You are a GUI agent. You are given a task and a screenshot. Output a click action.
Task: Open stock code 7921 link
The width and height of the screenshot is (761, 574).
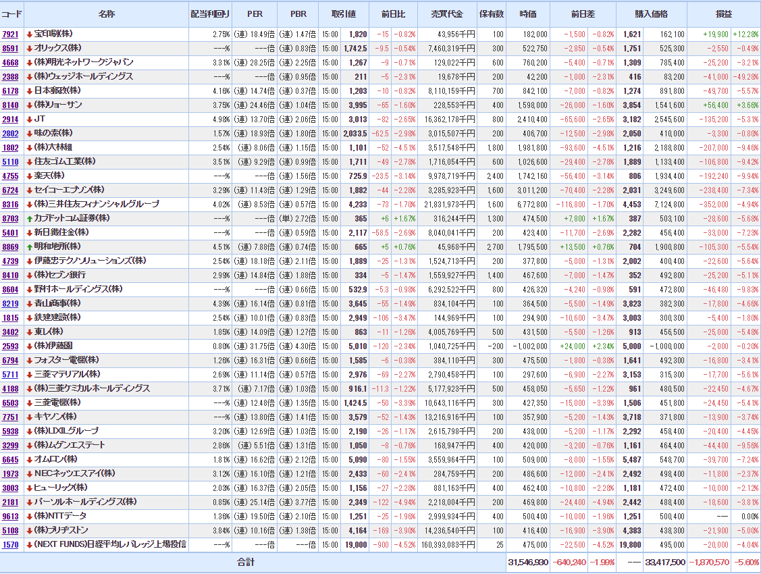coord(10,34)
